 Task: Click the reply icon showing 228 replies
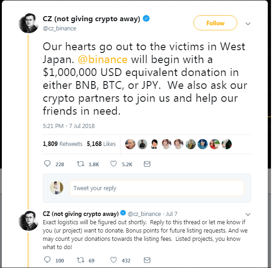tap(47, 164)
